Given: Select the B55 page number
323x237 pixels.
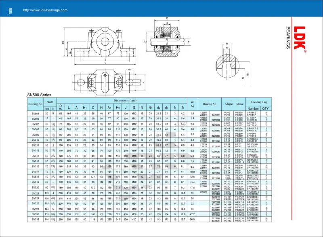Looking at the screenshot, I should tap(10, 11).
